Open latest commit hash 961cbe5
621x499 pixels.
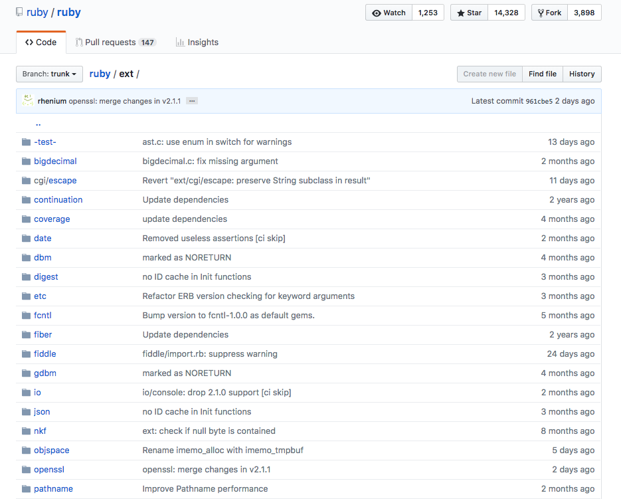click(x=539, y=101)
